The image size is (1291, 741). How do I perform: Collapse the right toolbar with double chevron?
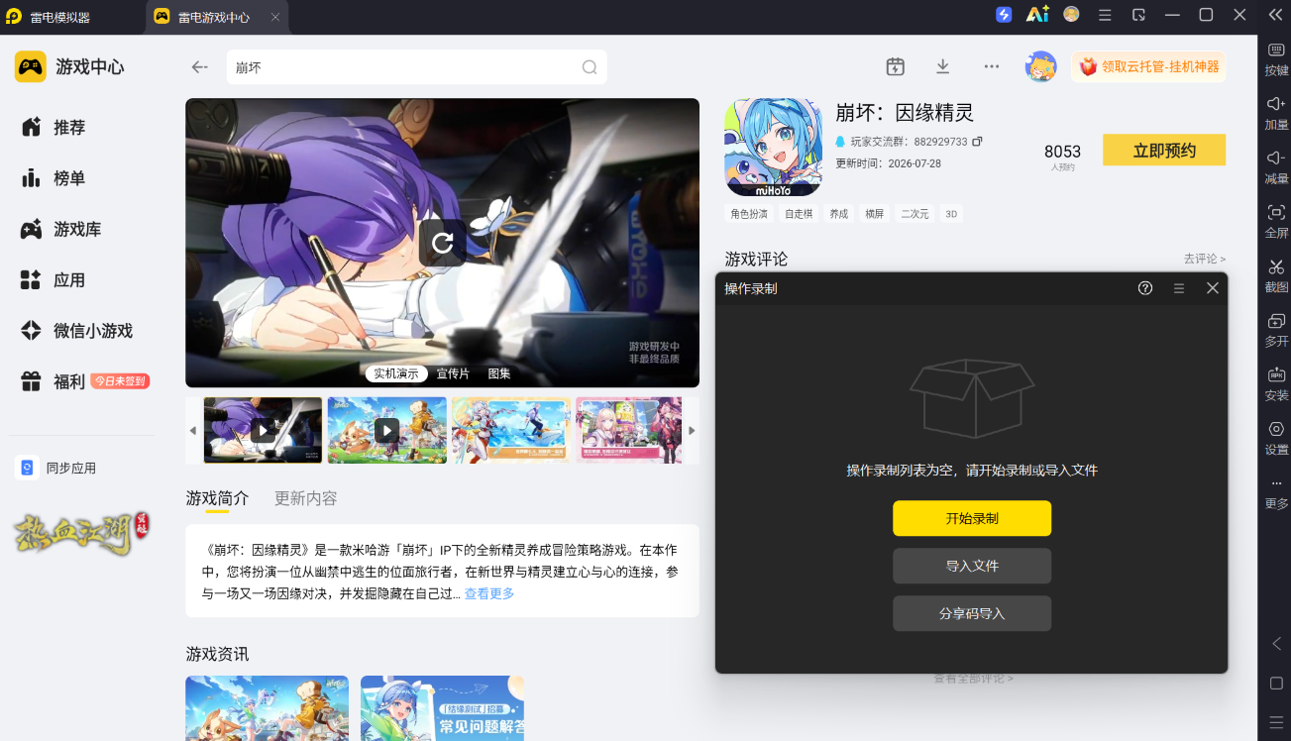pos(1275,15)
